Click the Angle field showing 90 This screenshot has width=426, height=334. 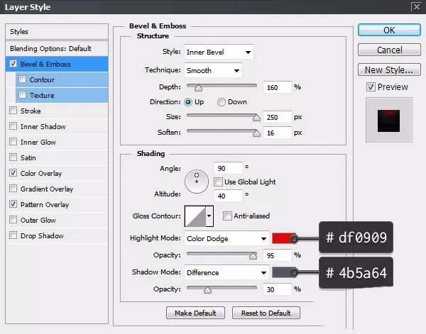[x=228, y=168]
